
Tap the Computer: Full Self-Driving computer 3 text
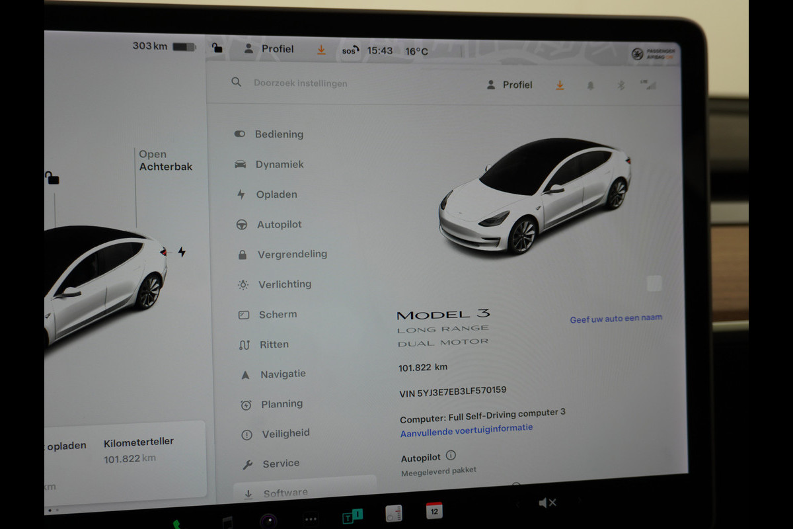482,416
